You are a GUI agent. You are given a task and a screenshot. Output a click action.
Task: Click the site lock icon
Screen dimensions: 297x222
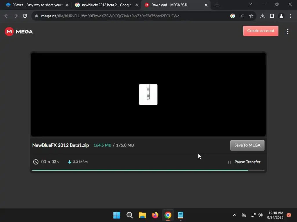pos(37,16)
